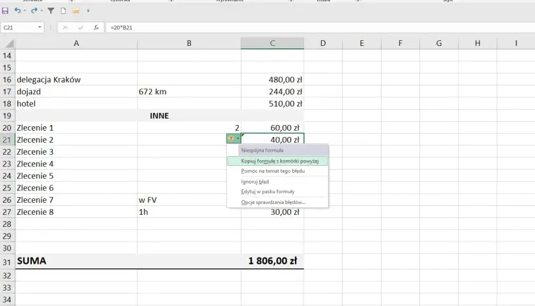This screenshot has width=535, height=306.
Task: Undo the last action
Action: 17,11
